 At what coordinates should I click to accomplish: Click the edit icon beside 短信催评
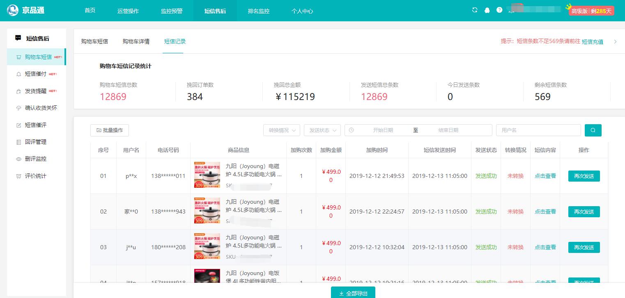point(18,125)
